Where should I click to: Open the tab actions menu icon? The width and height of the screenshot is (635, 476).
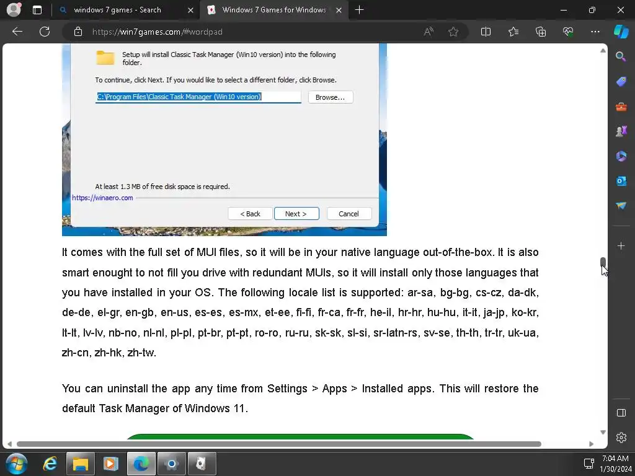(x=37, y=10)
